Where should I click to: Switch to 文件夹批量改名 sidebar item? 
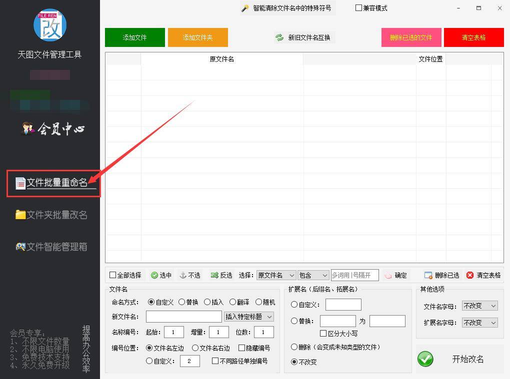(x=51, y=215)
